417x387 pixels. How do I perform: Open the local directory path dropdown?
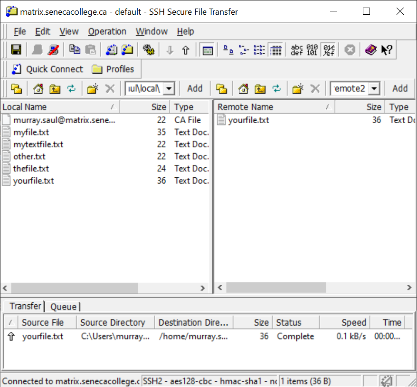tap(169, 88)
